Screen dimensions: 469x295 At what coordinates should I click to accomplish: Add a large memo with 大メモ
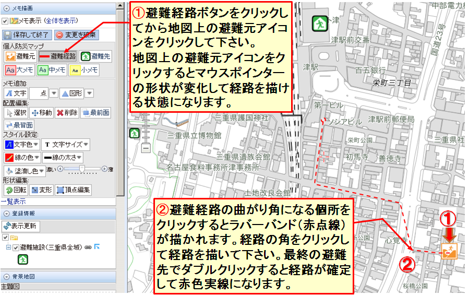coord(19,70)
